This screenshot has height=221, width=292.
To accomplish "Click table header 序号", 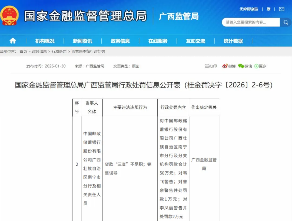I will pyautogui.click(x=77, y=107).
